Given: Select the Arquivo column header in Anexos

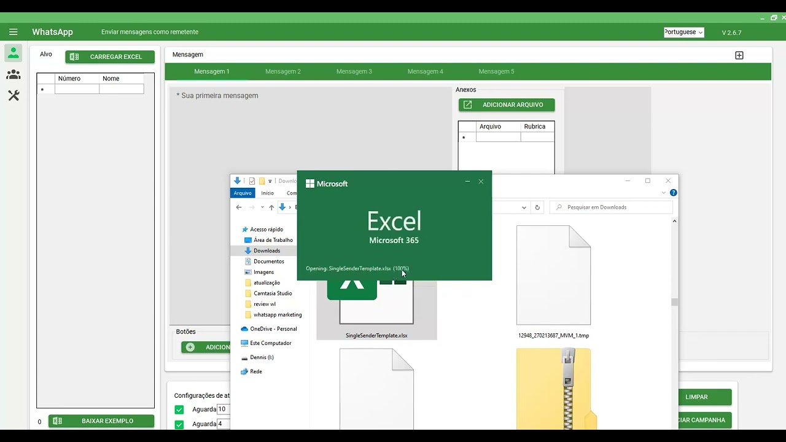Looking at the screenshot, I should coord(498,126).
